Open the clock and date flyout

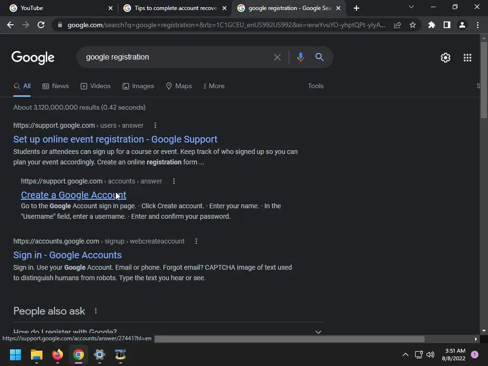(x=454, y=355)
